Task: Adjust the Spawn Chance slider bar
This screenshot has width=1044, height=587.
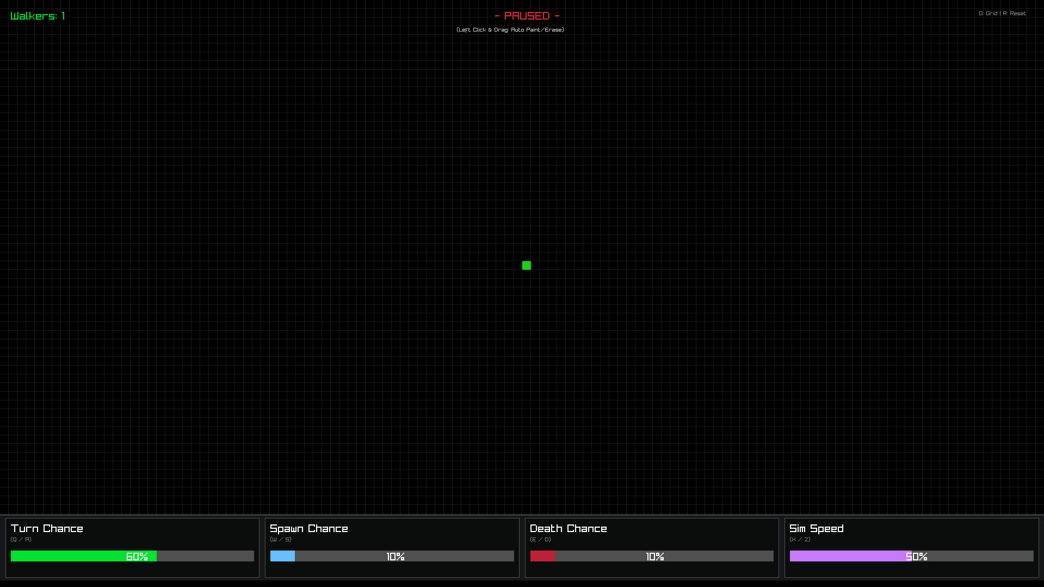Action: point(392,556)
